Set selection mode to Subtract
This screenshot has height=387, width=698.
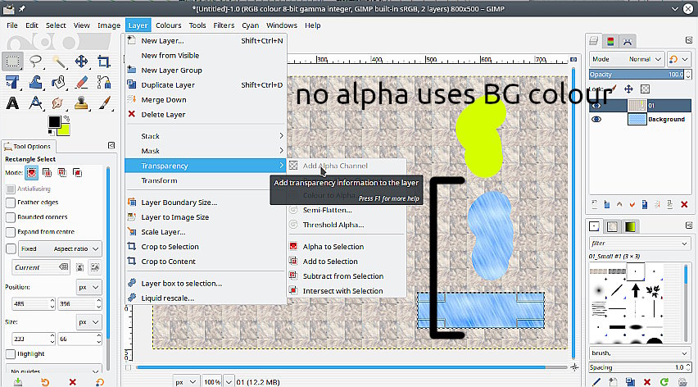[62, 172]
